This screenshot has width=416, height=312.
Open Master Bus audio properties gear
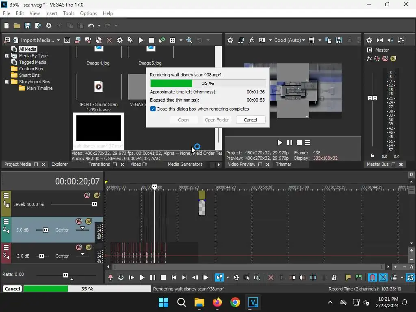[x=369, y=40]
